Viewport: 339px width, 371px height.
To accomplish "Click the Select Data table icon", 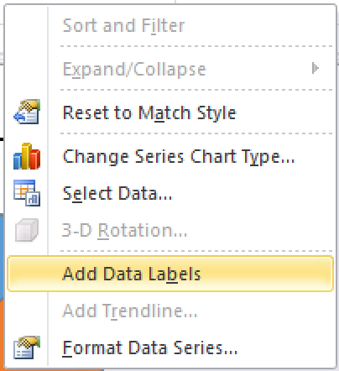I will tap(27, 193).
